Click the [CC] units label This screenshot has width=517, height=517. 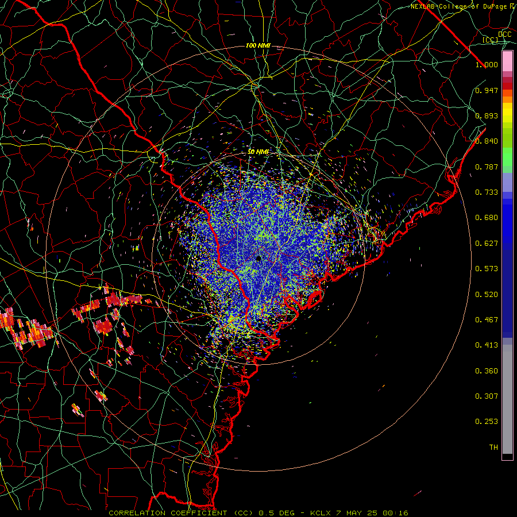(x=491, y=40)
